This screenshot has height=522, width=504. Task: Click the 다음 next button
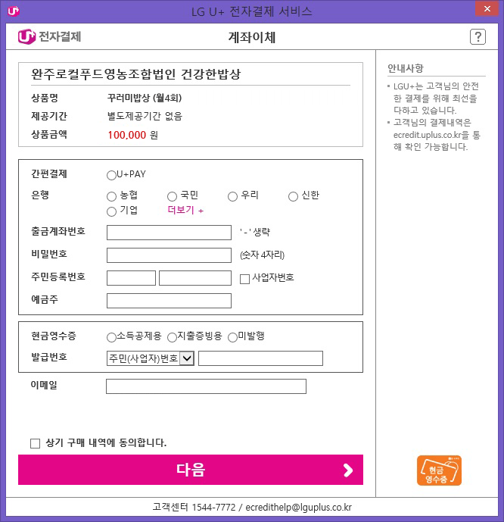[x=191, y=470]
